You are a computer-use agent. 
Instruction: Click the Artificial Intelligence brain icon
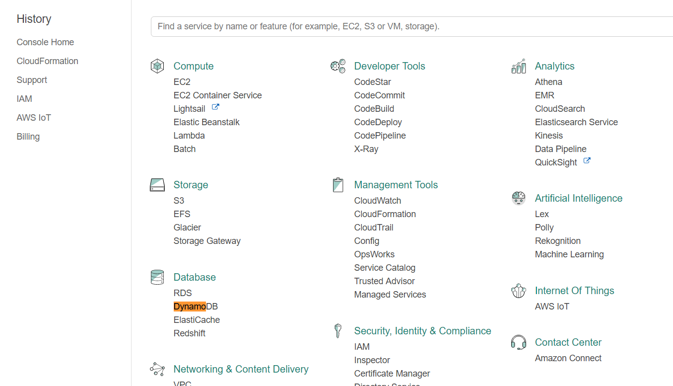point(519,198)
